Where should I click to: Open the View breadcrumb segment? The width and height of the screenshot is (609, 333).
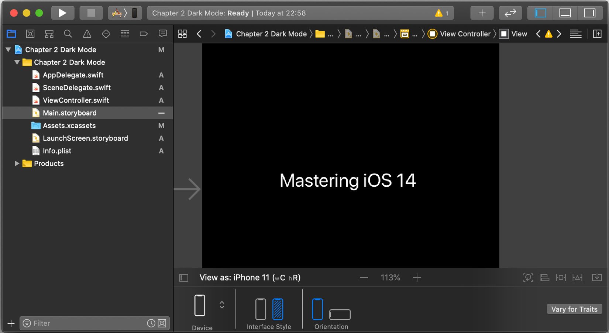pos(513,34)
